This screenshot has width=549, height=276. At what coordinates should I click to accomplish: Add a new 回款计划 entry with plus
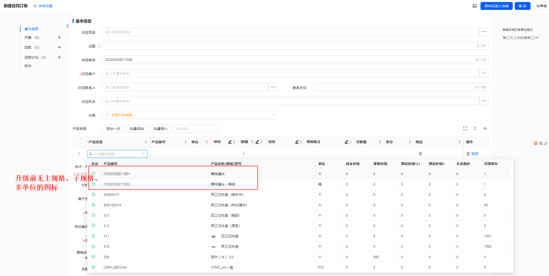59,57
